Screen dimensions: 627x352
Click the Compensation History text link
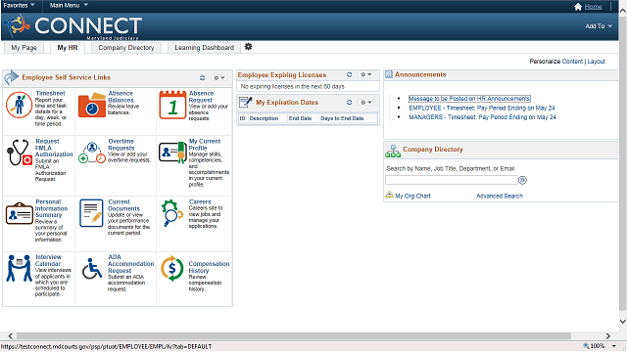coord(209,267)
